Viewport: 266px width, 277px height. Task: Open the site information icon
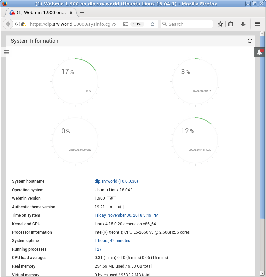tap(18, 24)
